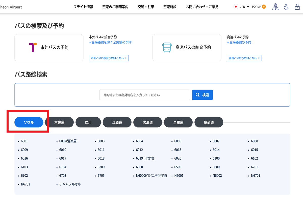The image size is (303, 202).
Task: Open the 交通・駐車 menu
Action: (146, 7)
